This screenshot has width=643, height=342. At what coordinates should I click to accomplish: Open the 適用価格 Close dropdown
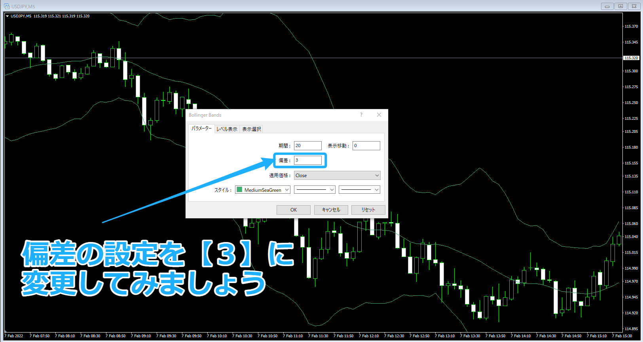click(337, 175)
